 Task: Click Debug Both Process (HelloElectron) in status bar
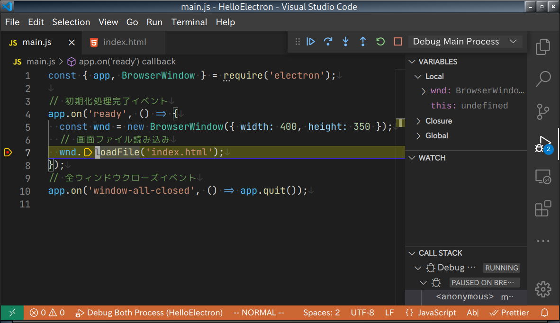click(x=149, y=313)
